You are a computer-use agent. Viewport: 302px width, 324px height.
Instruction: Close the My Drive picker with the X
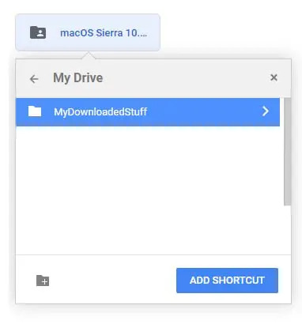274,77
